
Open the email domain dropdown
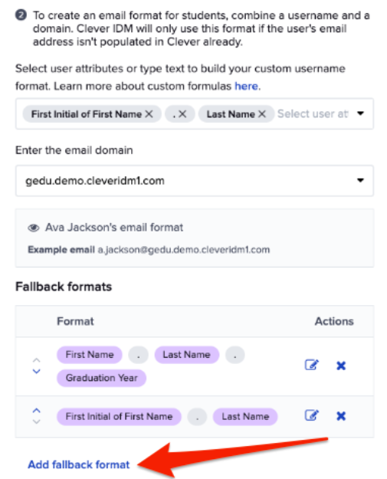(194, 181)
